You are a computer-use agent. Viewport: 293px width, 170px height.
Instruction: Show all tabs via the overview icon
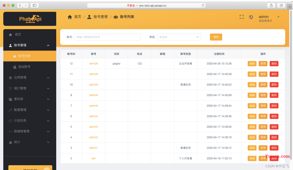pos(281,5)
